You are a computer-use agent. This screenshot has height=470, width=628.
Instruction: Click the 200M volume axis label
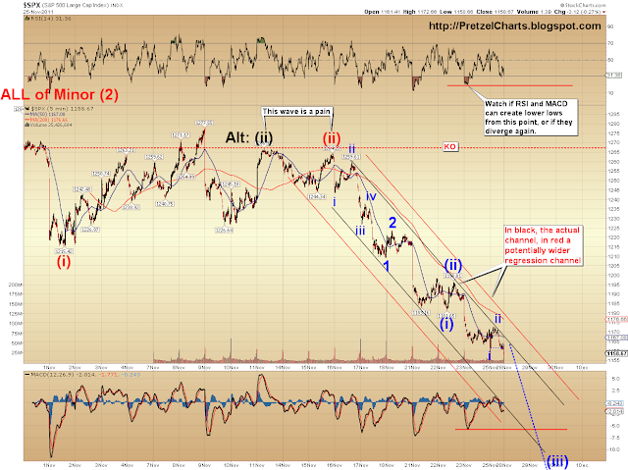pyautogui.click(x=16, y=285)
